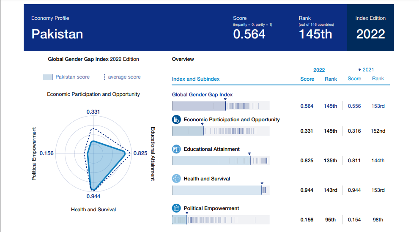This screenshot has width=419, height=232.
Task: Click the Pakistan score legend swatch
Action: (x=48, y=77)
